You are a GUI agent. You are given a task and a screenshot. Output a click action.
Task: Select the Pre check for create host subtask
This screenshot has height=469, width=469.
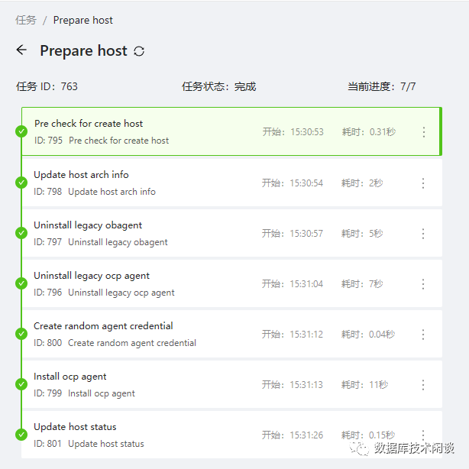coord(89,124)
